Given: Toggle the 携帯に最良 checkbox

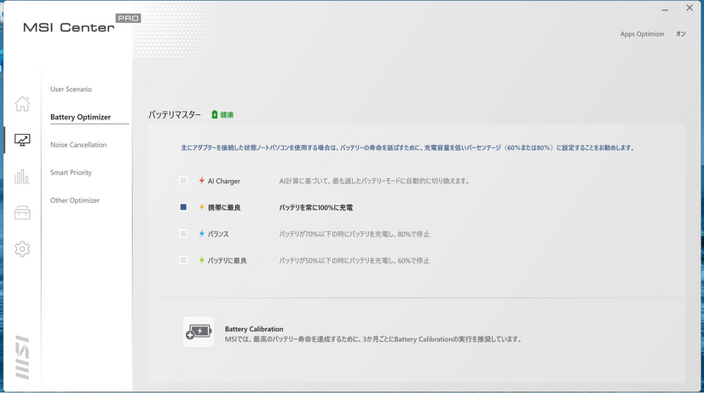Looking at the screenshot, I should click(183, 207).
